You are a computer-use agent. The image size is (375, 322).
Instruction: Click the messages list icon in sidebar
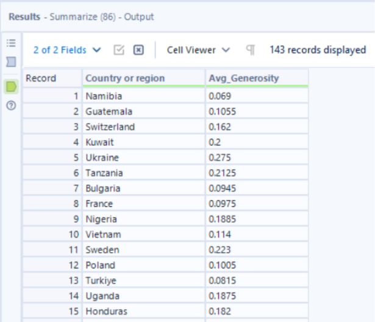coord(11,43)
